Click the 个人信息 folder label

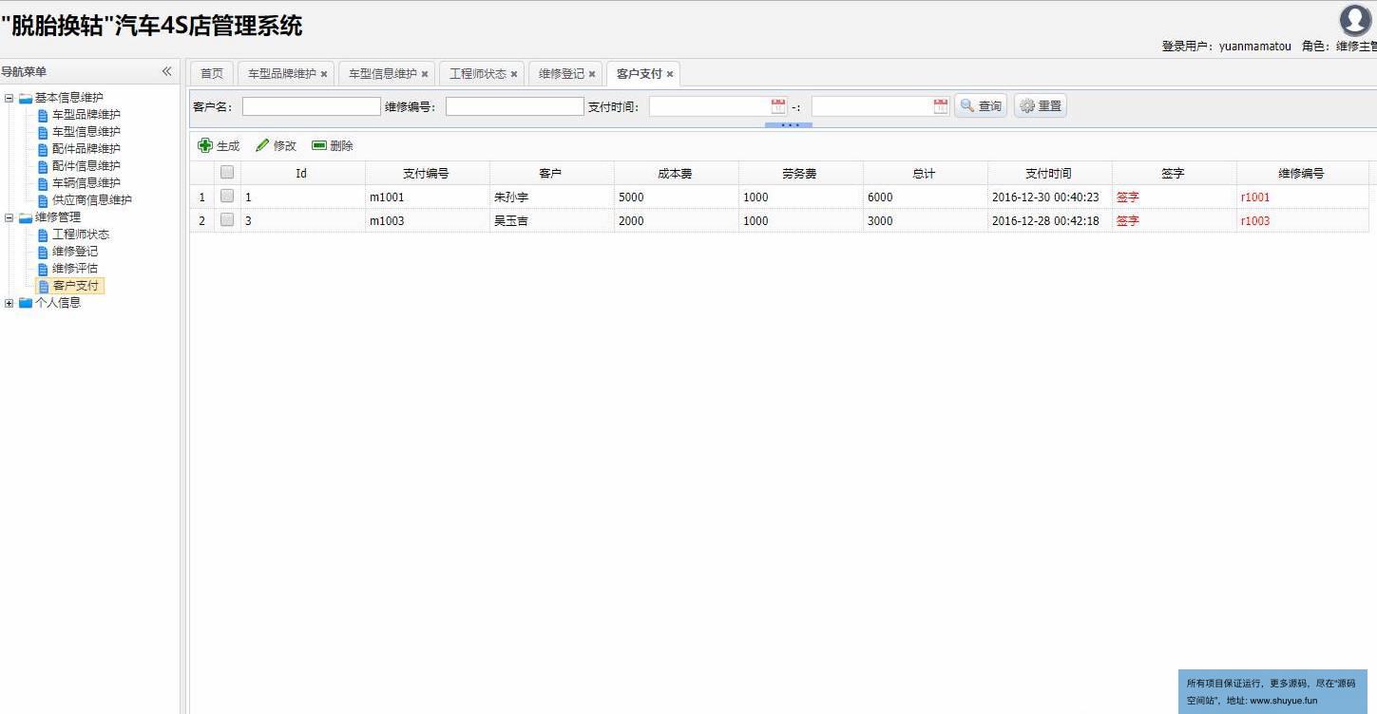58,303
